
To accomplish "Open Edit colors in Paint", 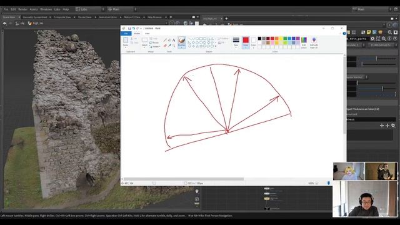I will tap(304, 42).
